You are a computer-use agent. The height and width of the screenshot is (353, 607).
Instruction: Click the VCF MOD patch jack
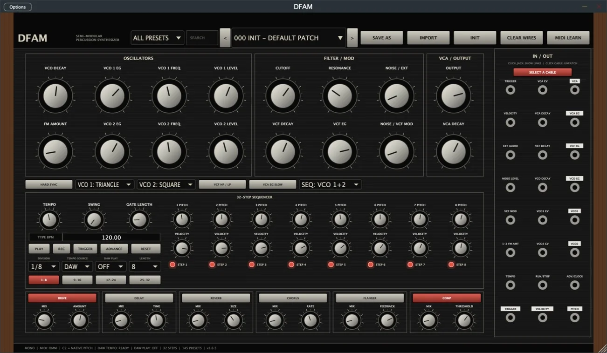pos(510,220)
